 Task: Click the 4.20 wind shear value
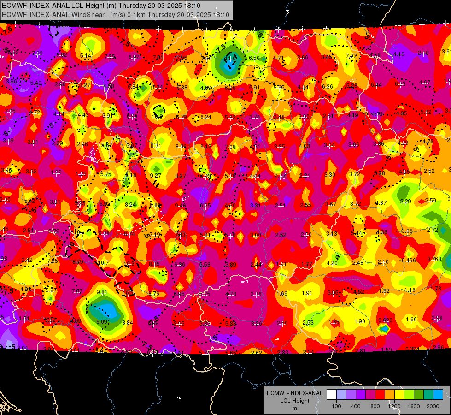[332, 263]
